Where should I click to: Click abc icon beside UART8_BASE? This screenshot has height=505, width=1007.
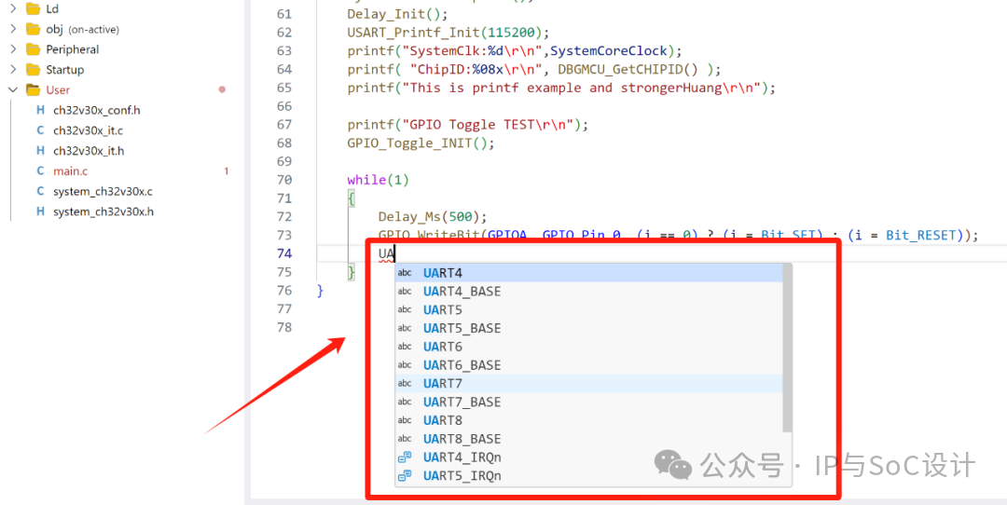click(x=405, y=439)
